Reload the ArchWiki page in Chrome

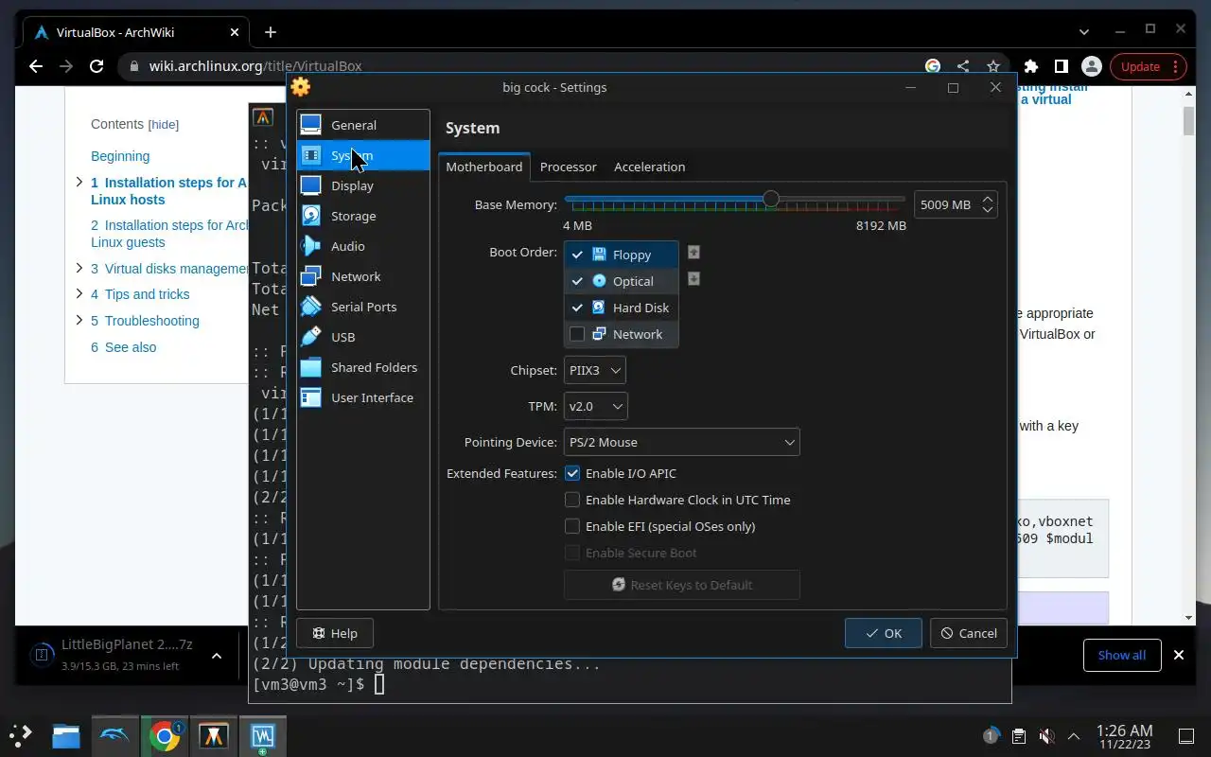point(96,66)
